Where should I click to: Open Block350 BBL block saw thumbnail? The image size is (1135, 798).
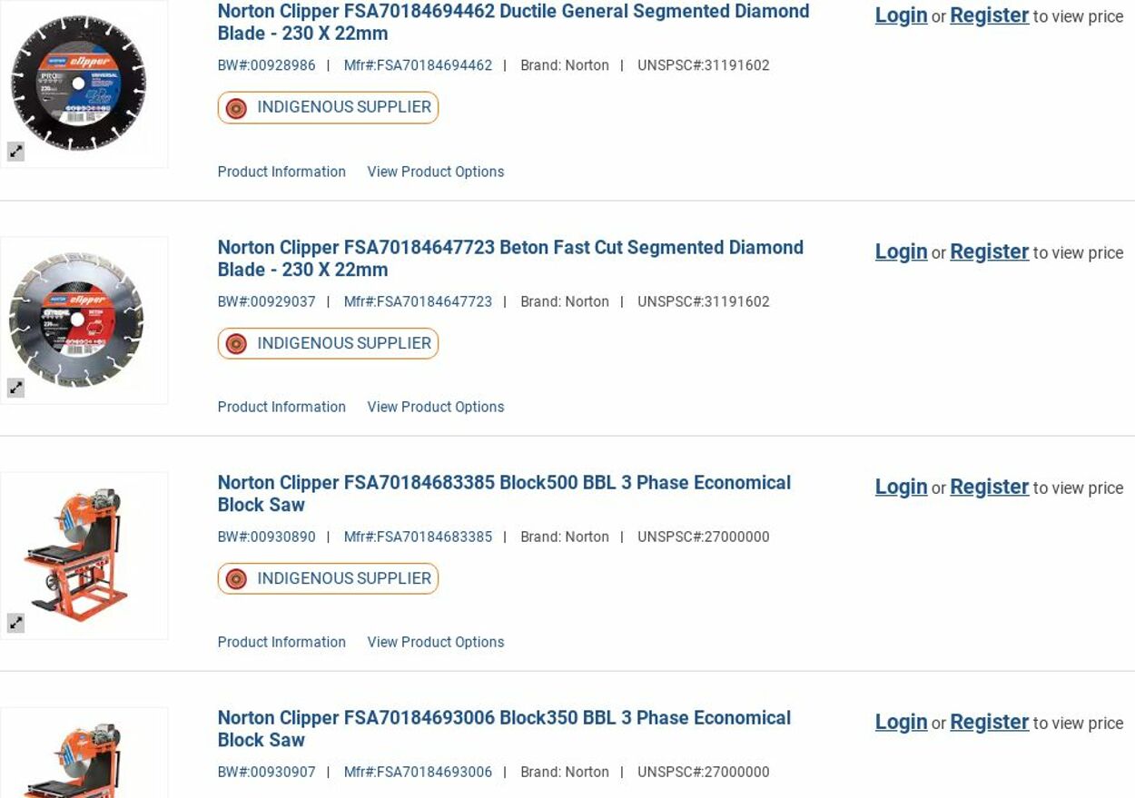(79, 758)
